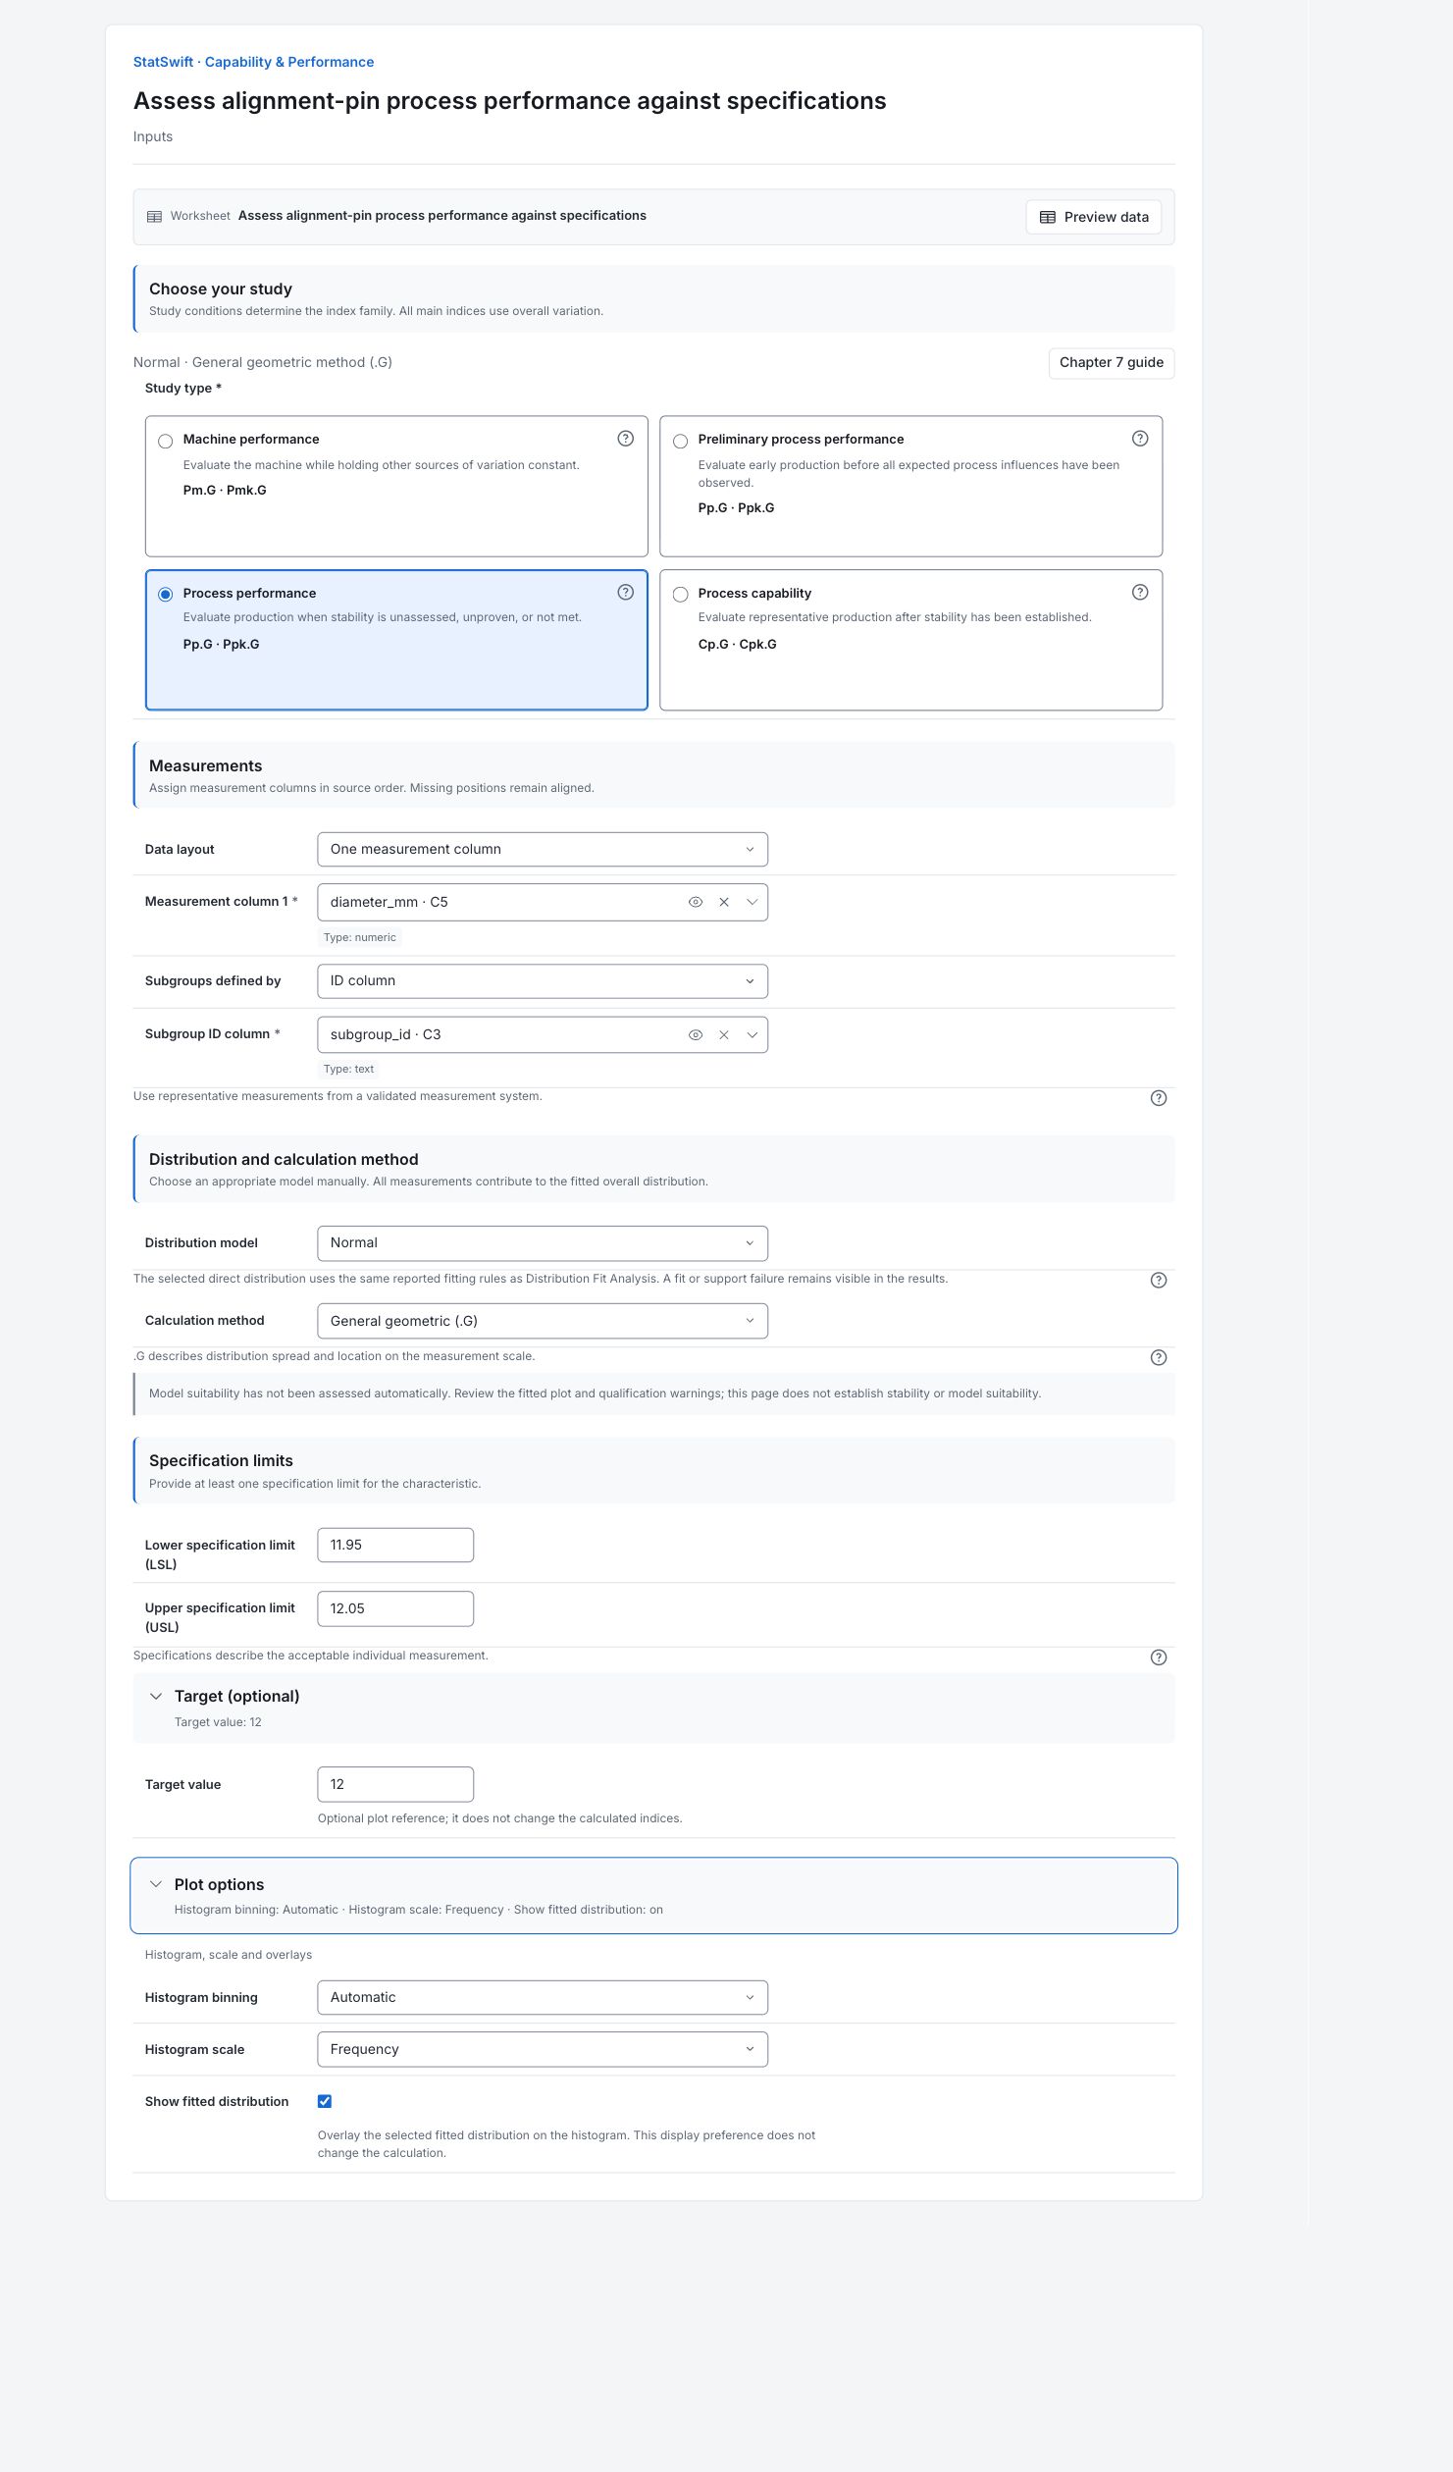This screenshot has height=2472, width=1453.
Task: Clear the diameter_mm measurement column selection
Action: pyautogui.click(x=724, y=902)
